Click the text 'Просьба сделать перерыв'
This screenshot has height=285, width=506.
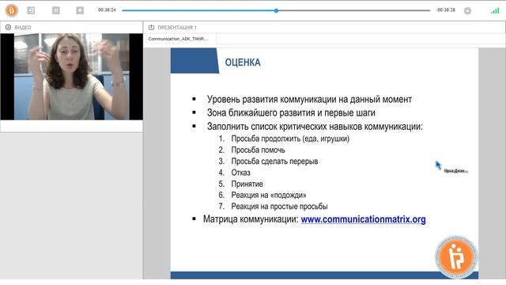pyautogui.click(x=274, y=161)
